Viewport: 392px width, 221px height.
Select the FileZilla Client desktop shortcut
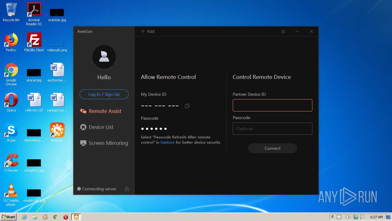click(34, 42)
